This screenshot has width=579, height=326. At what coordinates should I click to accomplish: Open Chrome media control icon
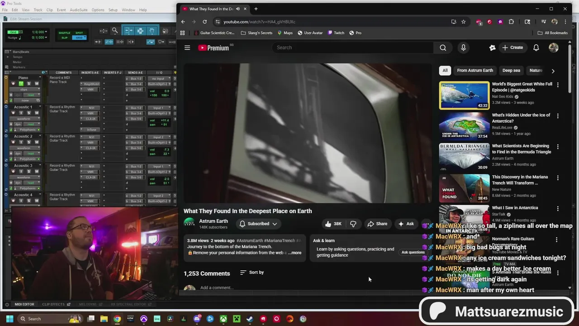pyautogui.click(x=544, y=22)
